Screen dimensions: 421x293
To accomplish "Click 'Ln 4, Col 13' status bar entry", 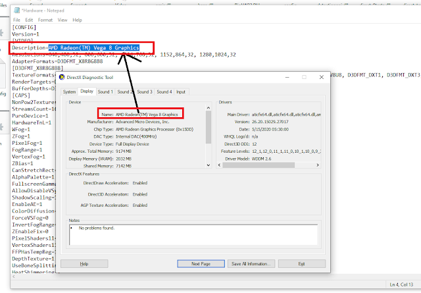I will (x=402, y=284).
